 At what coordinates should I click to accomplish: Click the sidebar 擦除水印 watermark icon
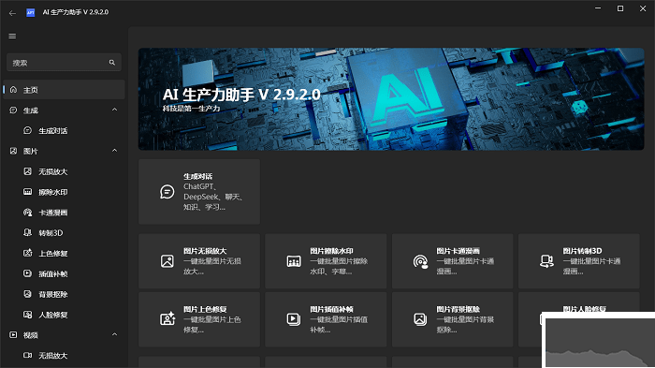pyautogui.click(x=27, y=192)
